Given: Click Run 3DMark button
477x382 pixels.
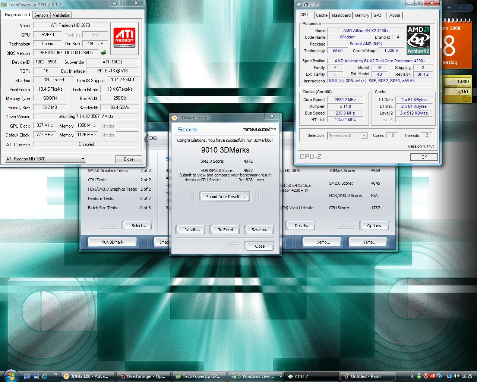Looking at the screenshot, I should tap(112, 242).
